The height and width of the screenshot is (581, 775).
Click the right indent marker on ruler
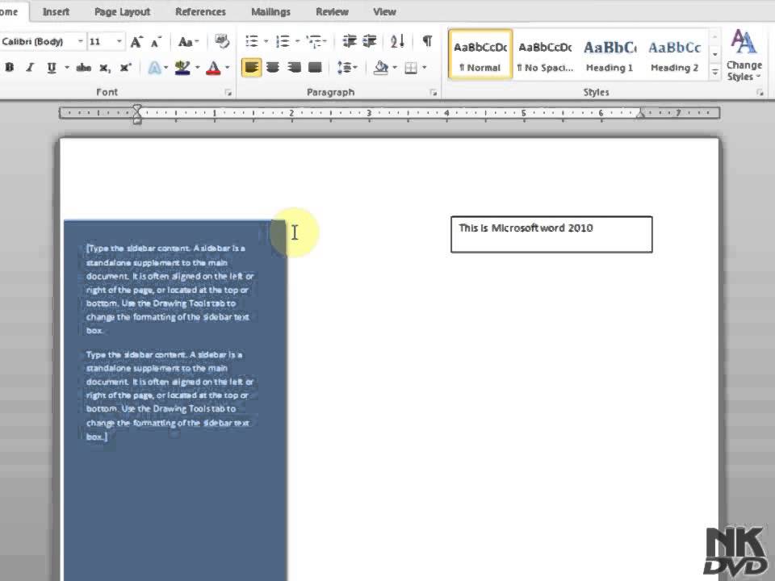click(x=640, y=114)
